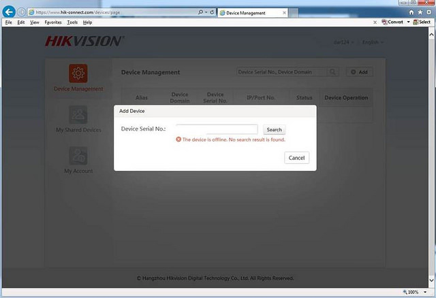436x298 pixels.
Task: Click the browser back arrow button
Action: [x=9, y=12]
